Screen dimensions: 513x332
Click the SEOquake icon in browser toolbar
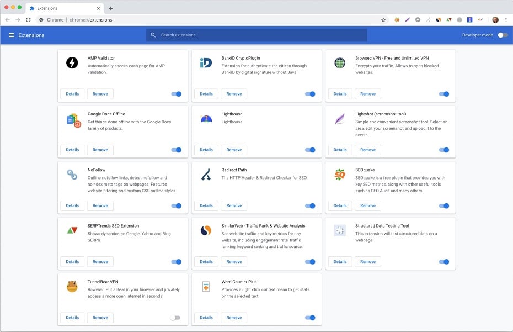click(397, 20)
